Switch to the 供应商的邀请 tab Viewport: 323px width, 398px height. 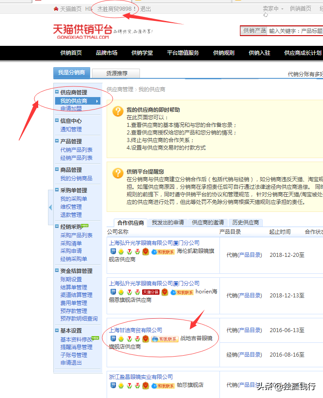pos(208,223)
